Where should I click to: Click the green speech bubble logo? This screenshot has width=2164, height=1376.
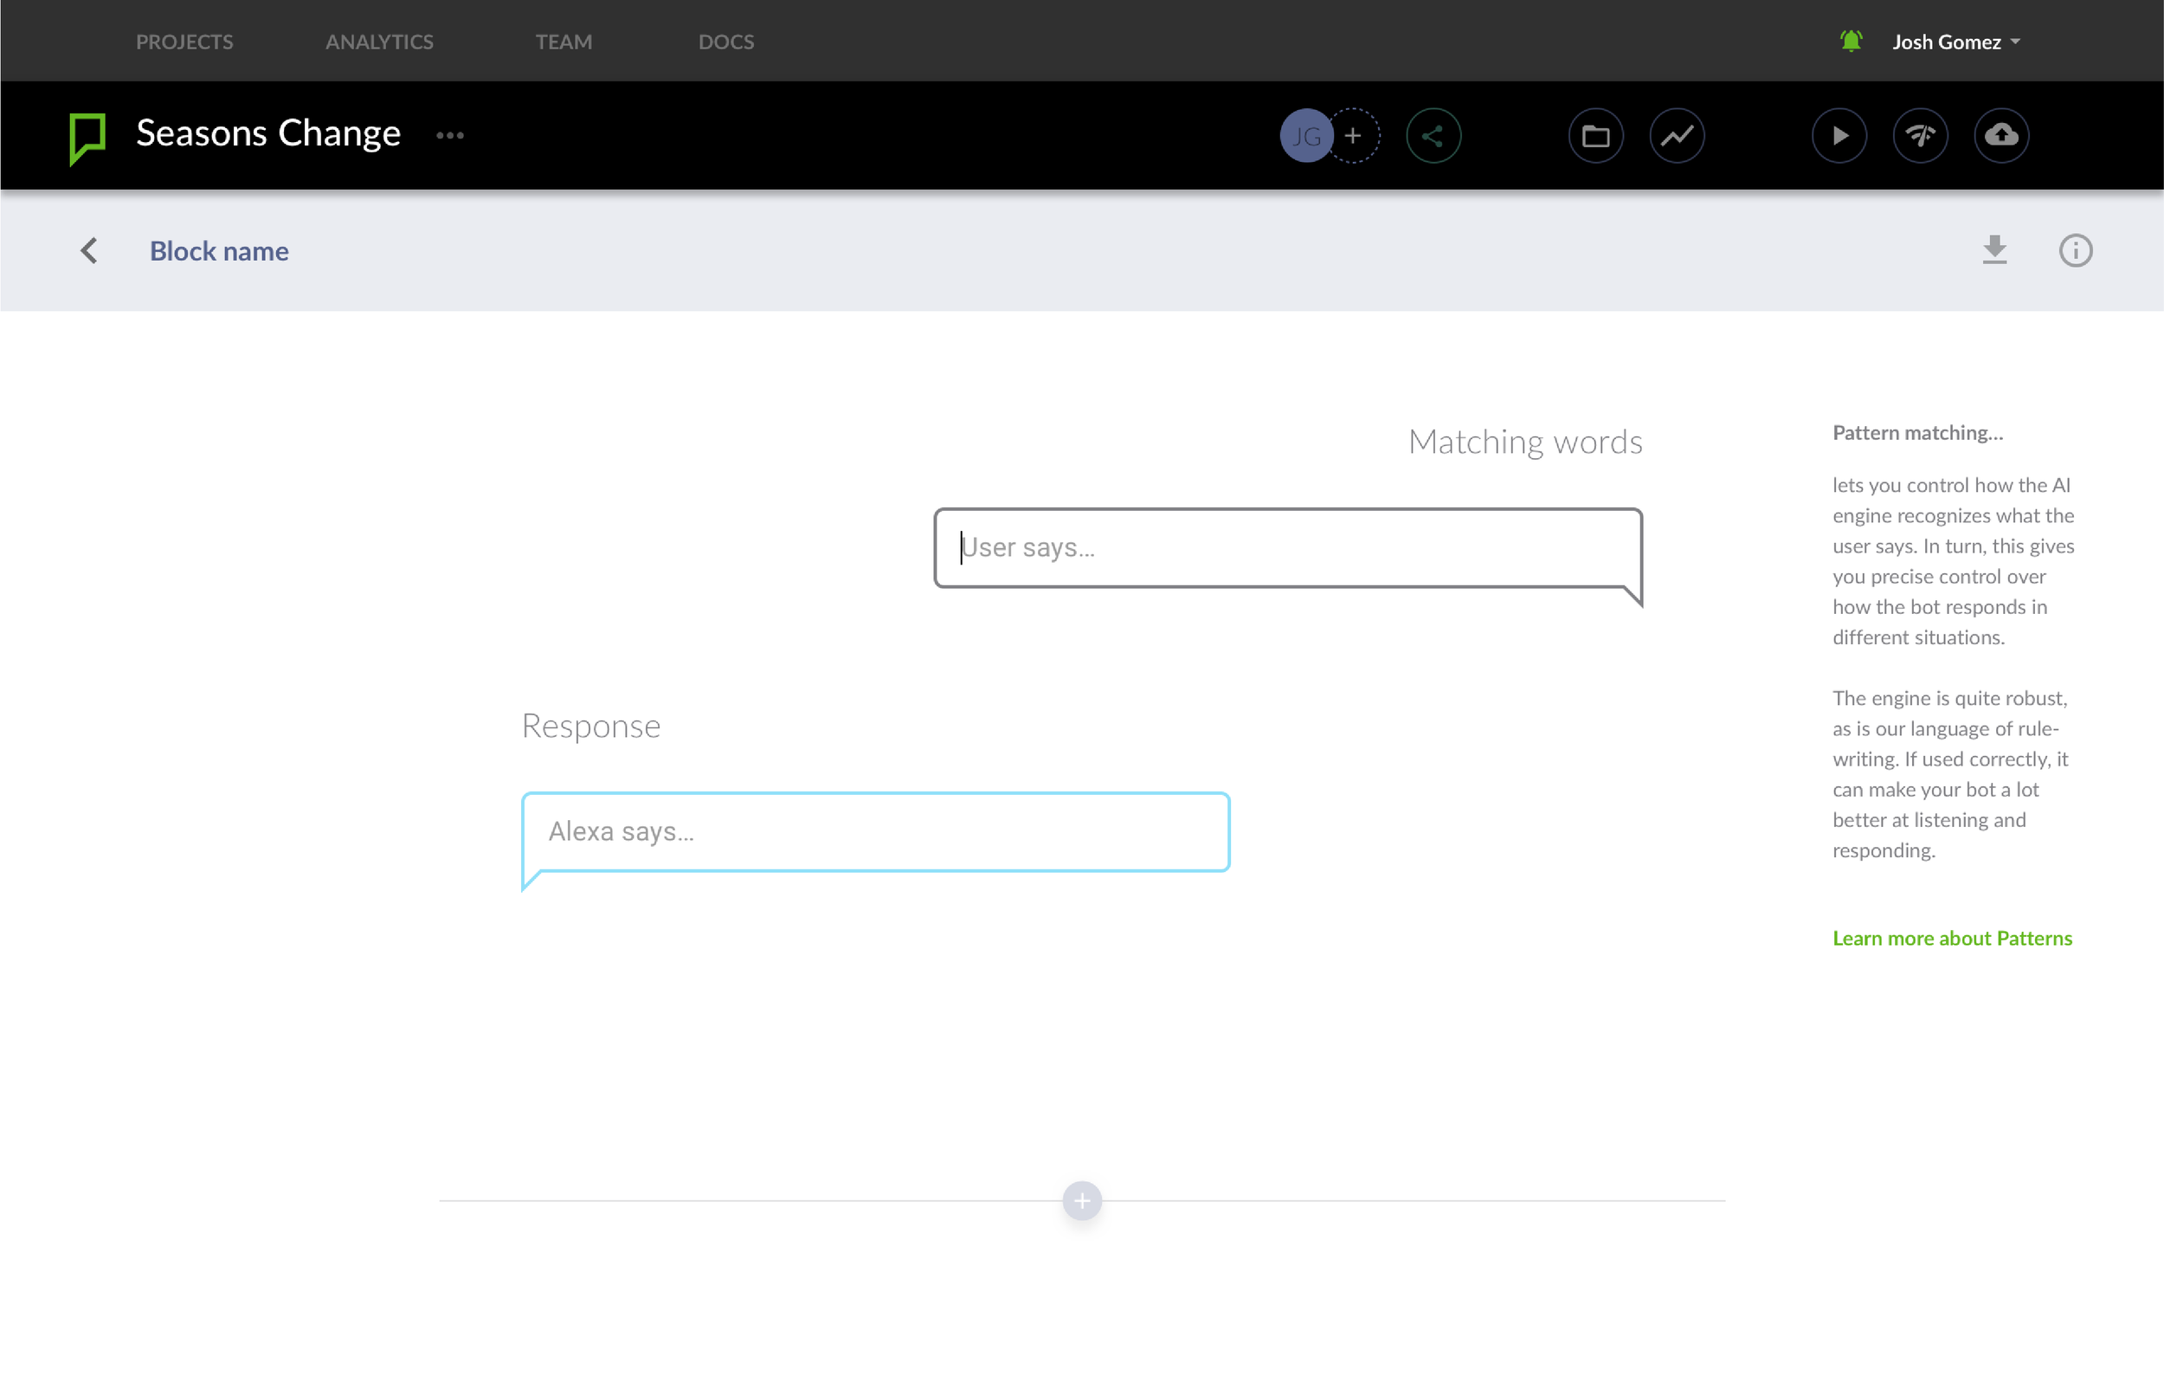click(88, 138)
